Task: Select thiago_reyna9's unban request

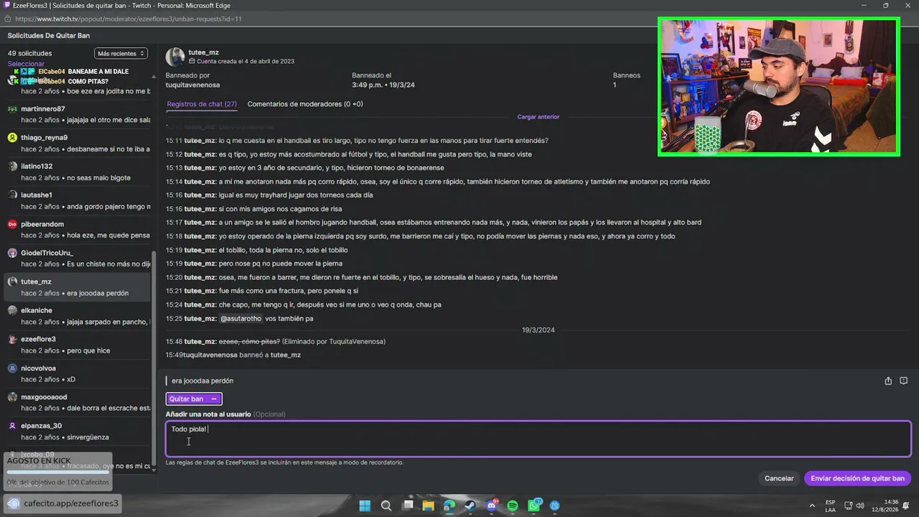Action: click(78, 144)
